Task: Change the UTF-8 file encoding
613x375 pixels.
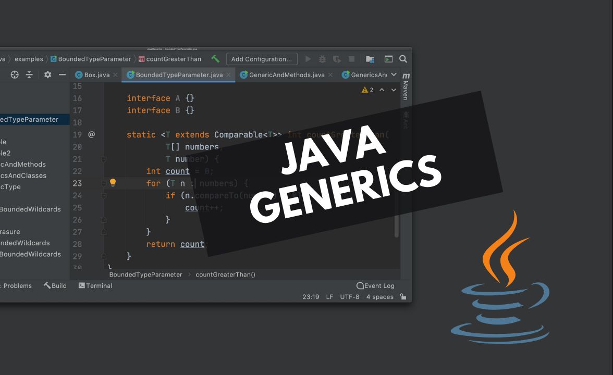Action: point(349,297)
